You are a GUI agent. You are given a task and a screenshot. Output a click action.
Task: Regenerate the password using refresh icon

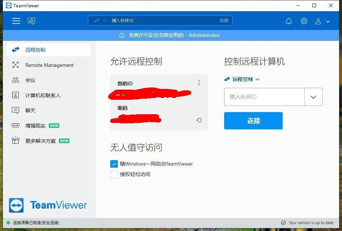199,120
